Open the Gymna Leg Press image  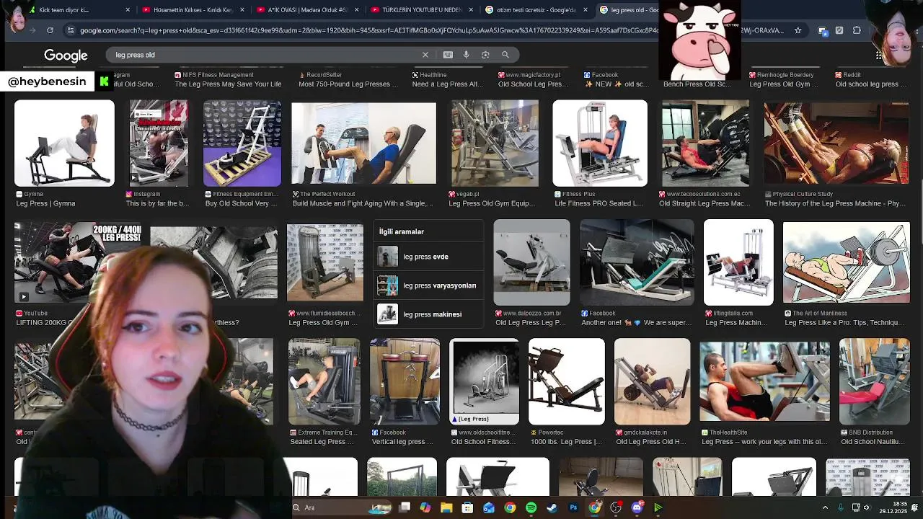(64, 143)
